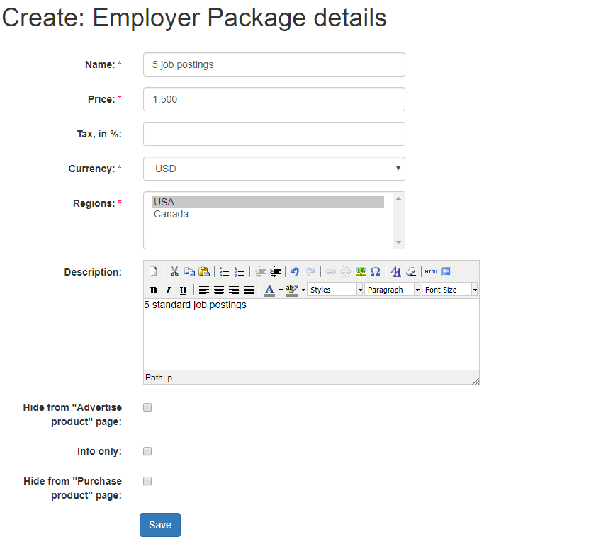The image size is (613, 544).
Task: Click the Redo arrow icon
Action: tap(310, 271)
